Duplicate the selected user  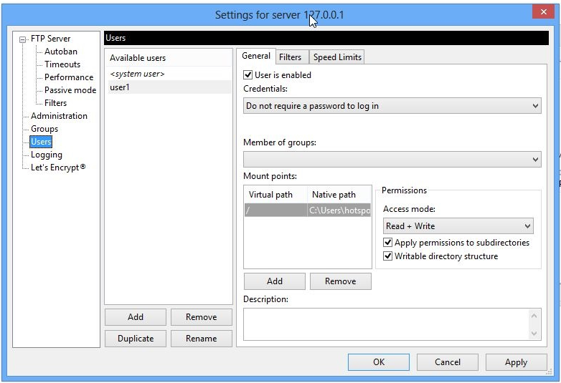[x=135, y=338]
